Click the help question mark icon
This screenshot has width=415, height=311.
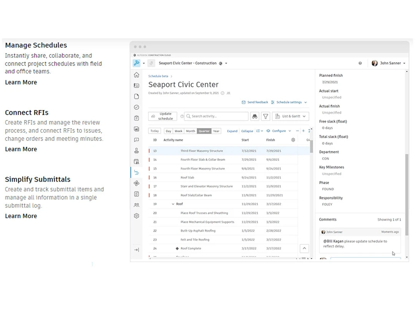click(360, 63)
